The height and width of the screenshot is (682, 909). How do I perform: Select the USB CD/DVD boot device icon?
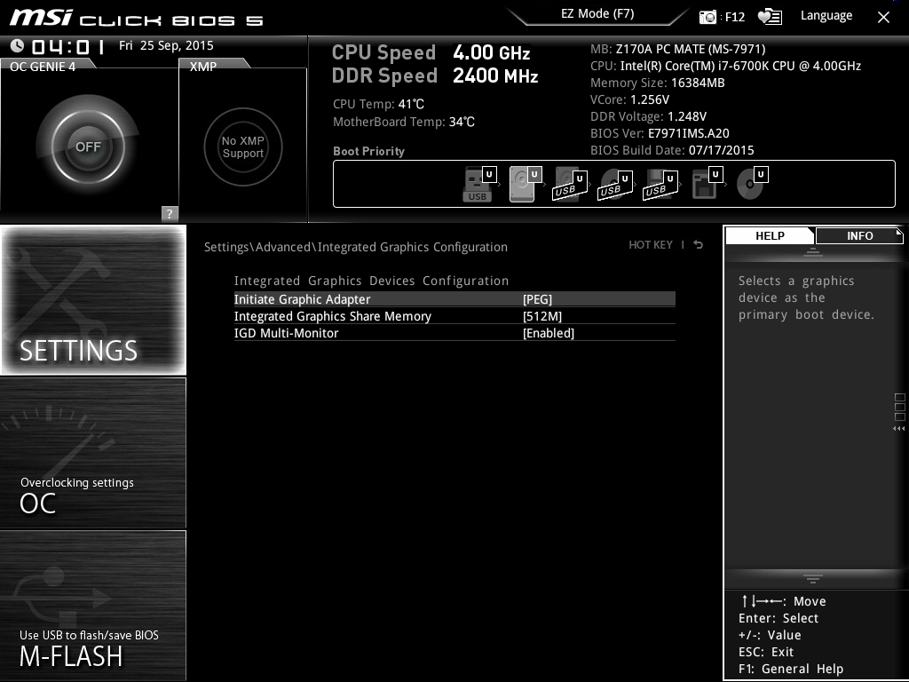(614, 184)
